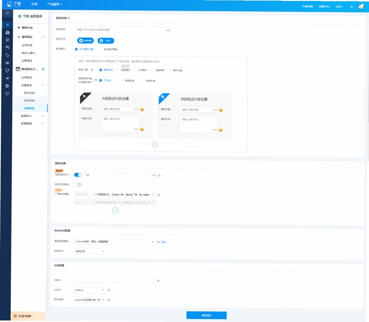Screen dimensions: 369x322
Task: Click the blue test submit button
Action: tap(206, 315)
